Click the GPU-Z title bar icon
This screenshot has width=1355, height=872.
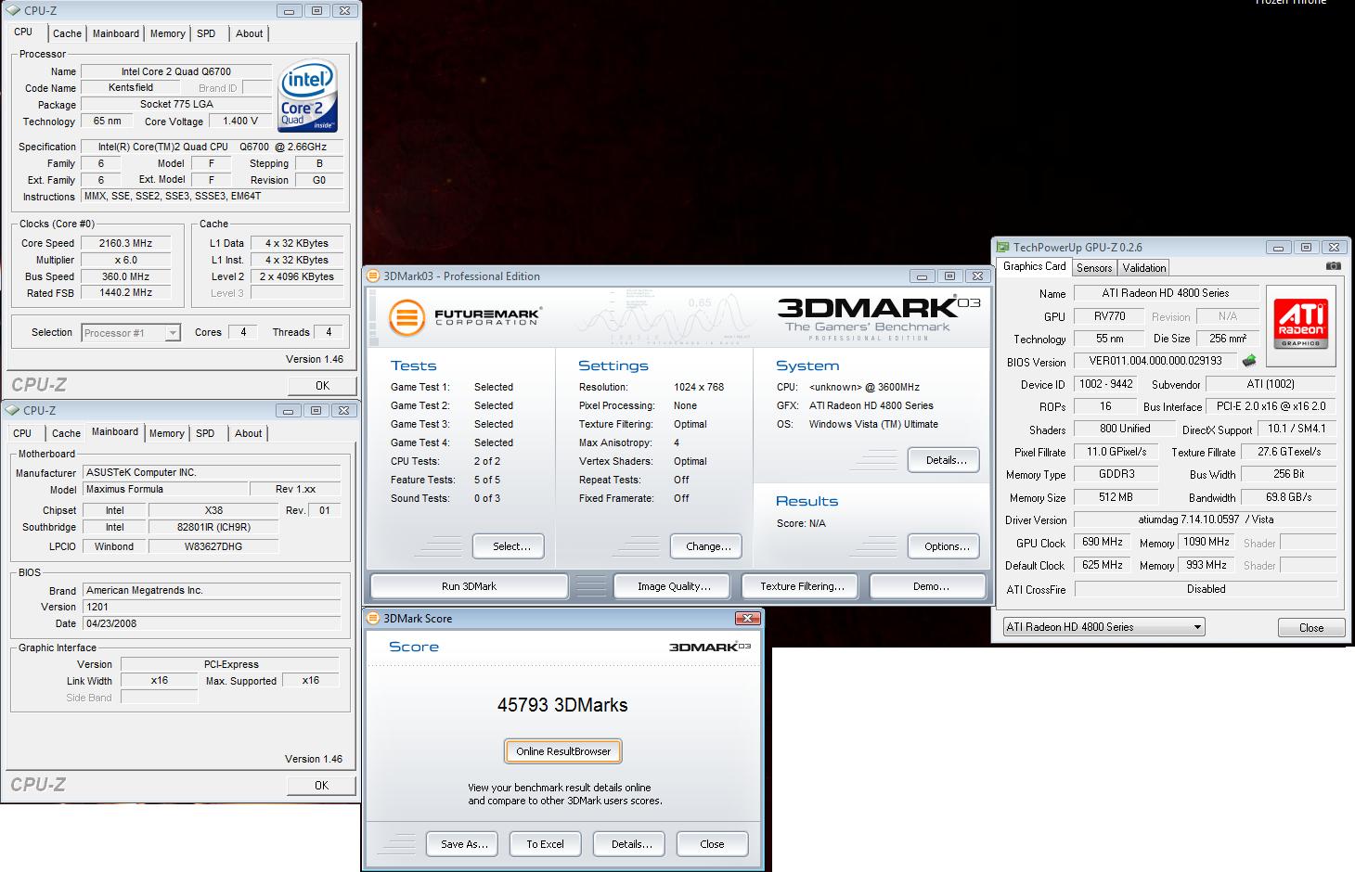(x=1002, y=248)
